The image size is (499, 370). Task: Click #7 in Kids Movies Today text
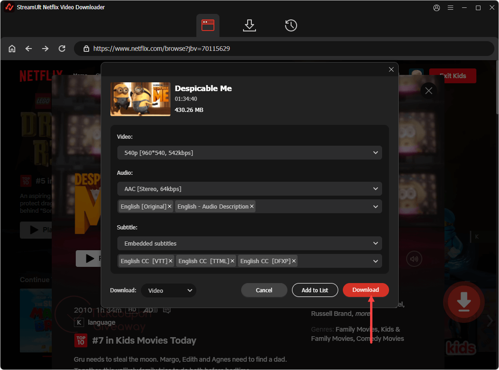tap(144, 340)
